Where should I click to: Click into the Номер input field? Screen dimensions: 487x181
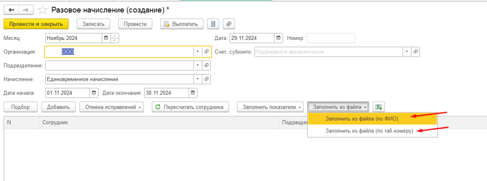coord(331,38)
